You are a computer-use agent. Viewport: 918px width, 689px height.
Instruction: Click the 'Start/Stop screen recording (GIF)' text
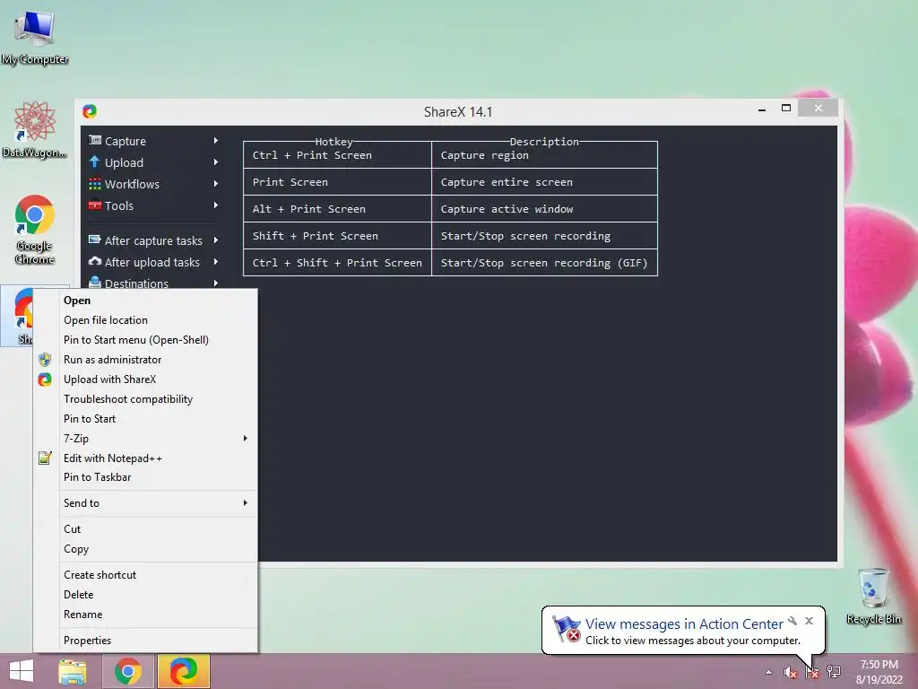544,263
